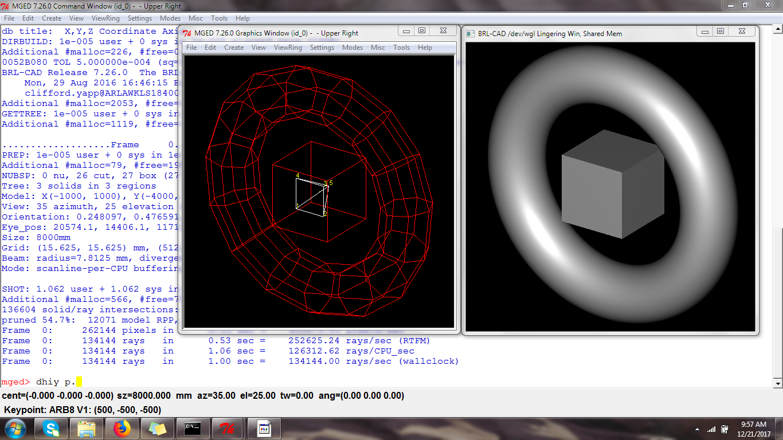This screenshot has width=783, height=440.
Task: Open Edit menu in Graphics Window
Action: [x=210, y=48]
